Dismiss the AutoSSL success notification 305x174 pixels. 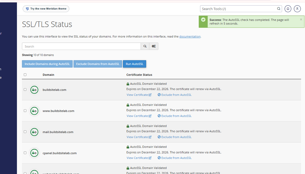pyautogui.click(x=301, y=19)
